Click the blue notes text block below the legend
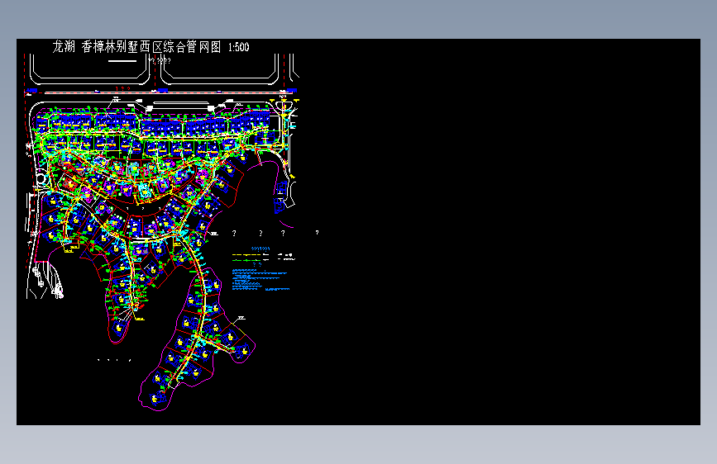The image size is (717, 464). [261, 280]
